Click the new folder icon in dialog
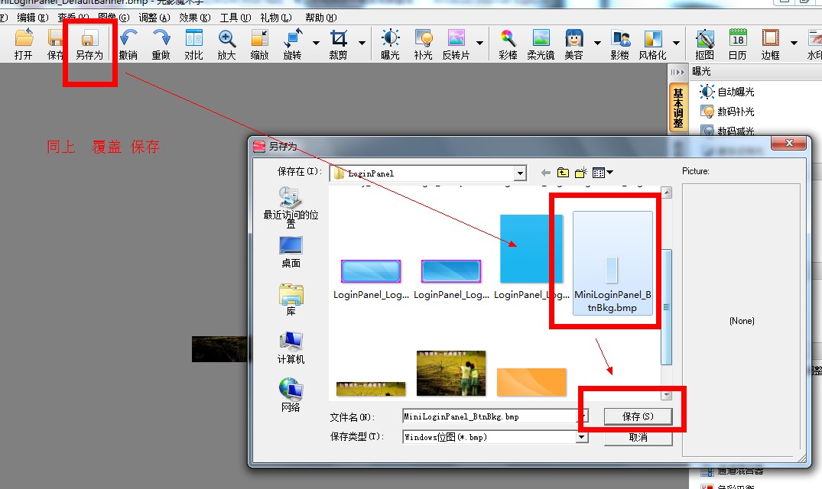 tap(581, 173)
